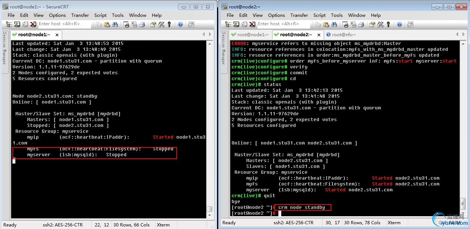The image size is (470, 229).
Task: Open Session Manager connect icon in node1 window
Action: (9, 24)
